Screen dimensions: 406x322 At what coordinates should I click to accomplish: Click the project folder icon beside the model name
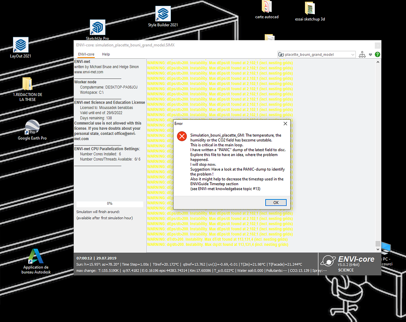coord(282,54)
